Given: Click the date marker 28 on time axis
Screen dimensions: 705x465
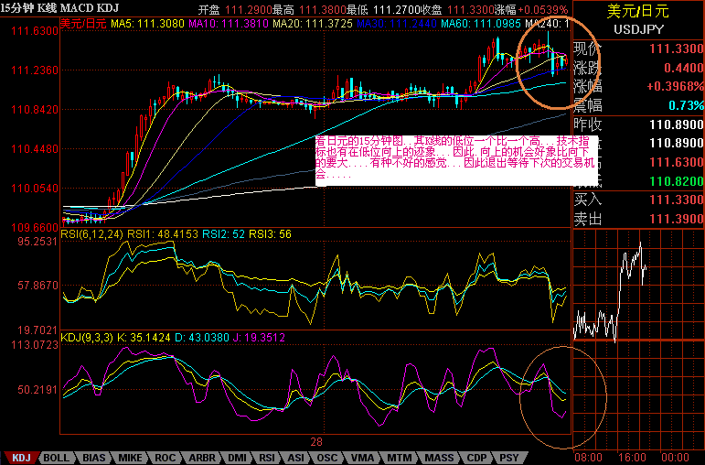Looking at the screenshot, I should click(x=316, y=442).
